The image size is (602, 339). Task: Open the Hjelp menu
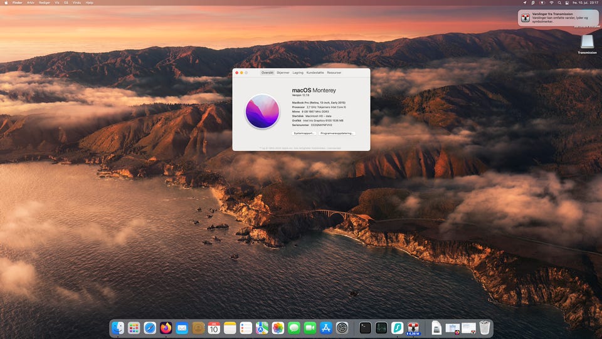point(90,3)
